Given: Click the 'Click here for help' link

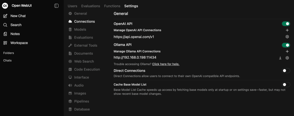Looking at the screenshot, I should [x=166, y=64].
